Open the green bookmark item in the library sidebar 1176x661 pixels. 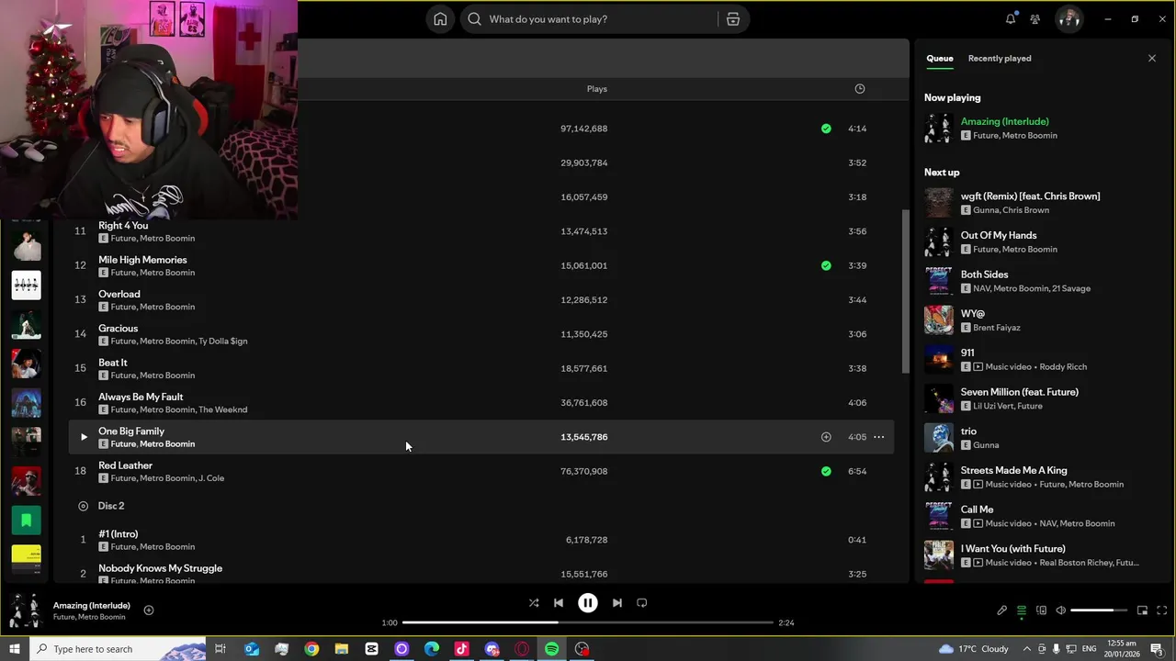pos(26,521)
